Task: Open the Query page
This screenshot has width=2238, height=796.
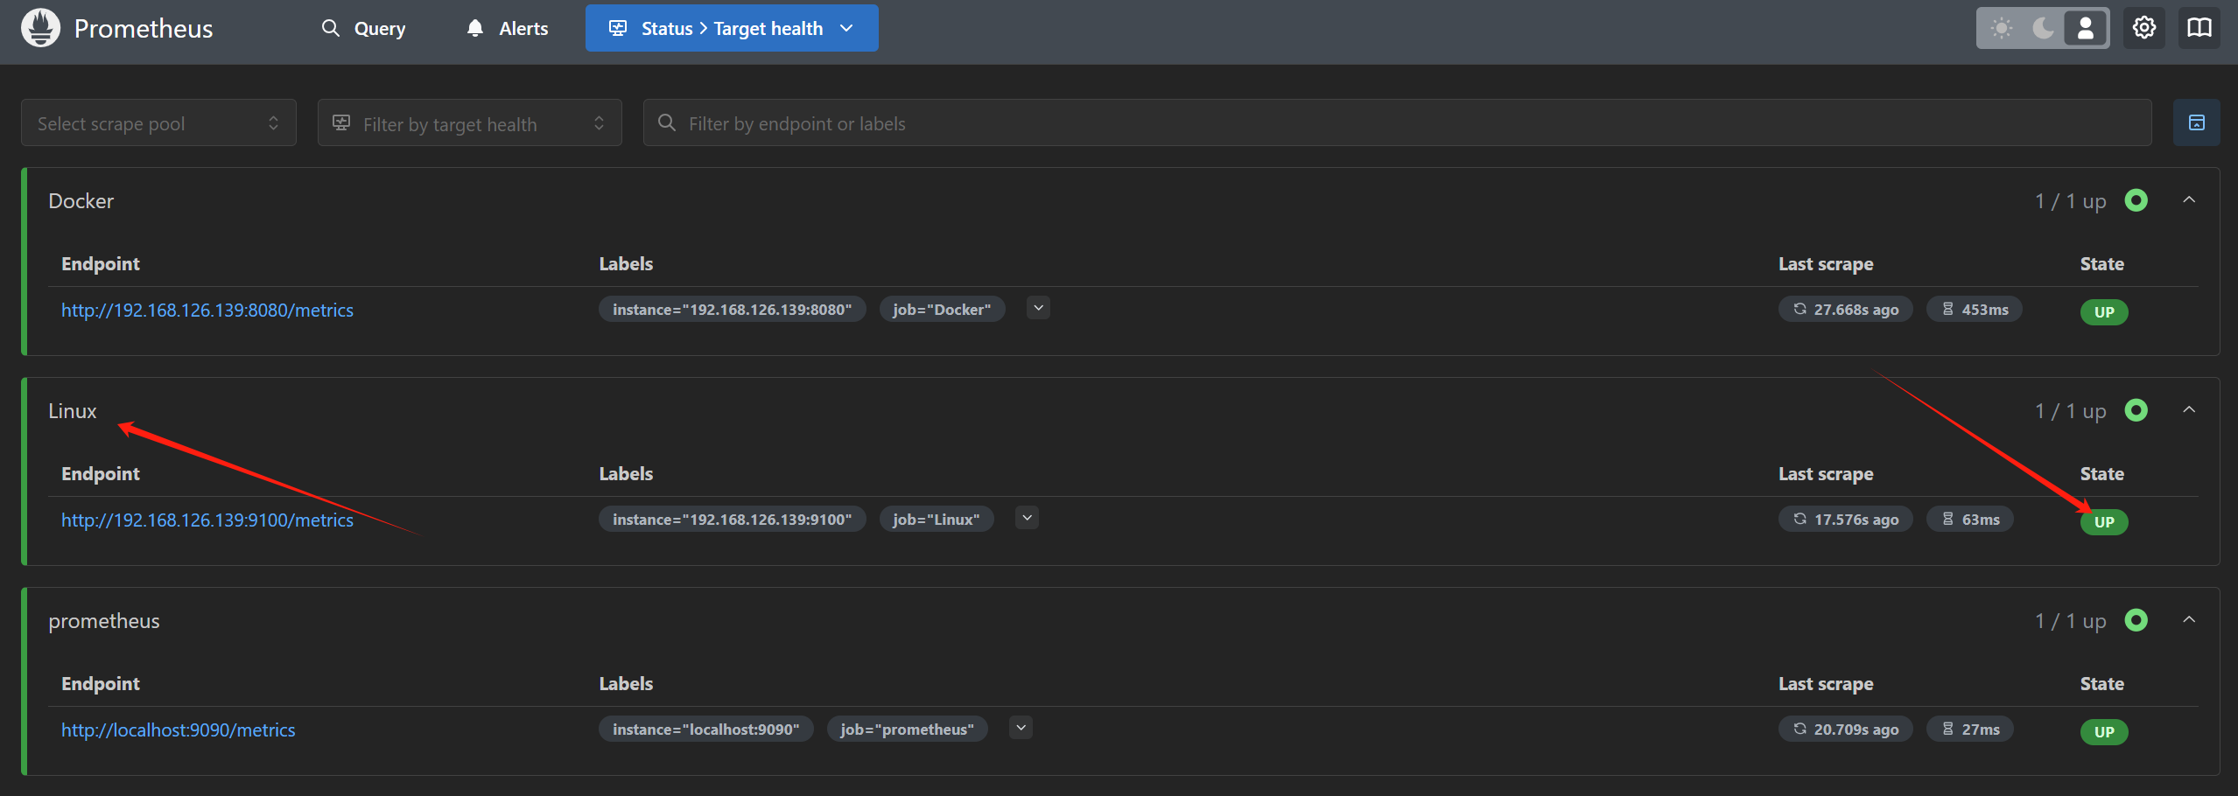Action: tap(363, 28)
